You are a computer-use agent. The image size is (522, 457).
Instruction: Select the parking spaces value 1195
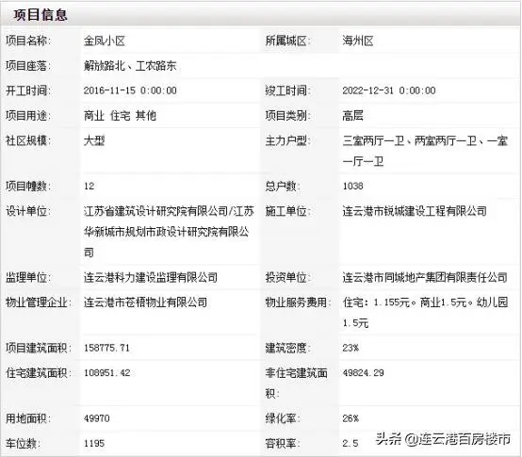pyautogui.click(x=94, y=444)
